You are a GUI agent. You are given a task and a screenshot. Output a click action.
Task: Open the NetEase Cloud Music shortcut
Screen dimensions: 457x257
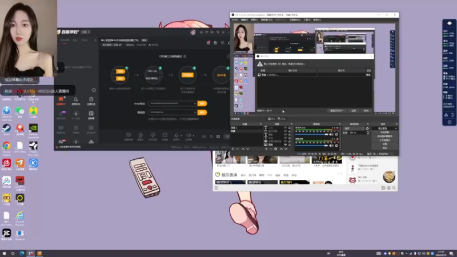click(6, 164)
